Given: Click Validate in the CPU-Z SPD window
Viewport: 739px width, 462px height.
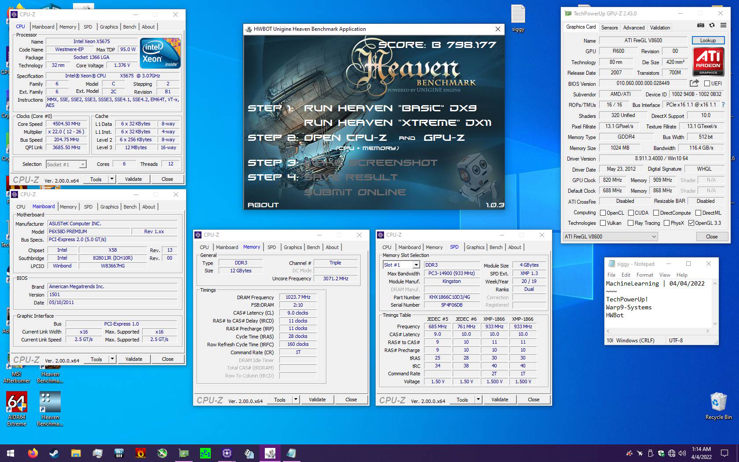Looking at the screenshot, I should coord(500,400).
